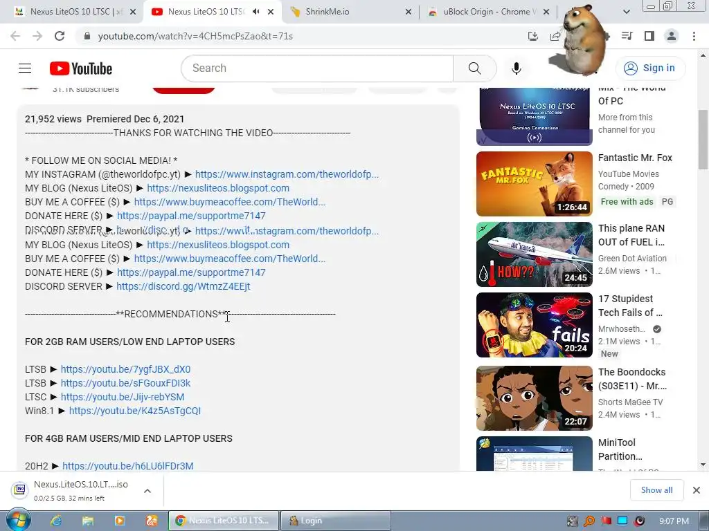Open Fantastic Mr. Fox movie thumbnail

point(534,184)
